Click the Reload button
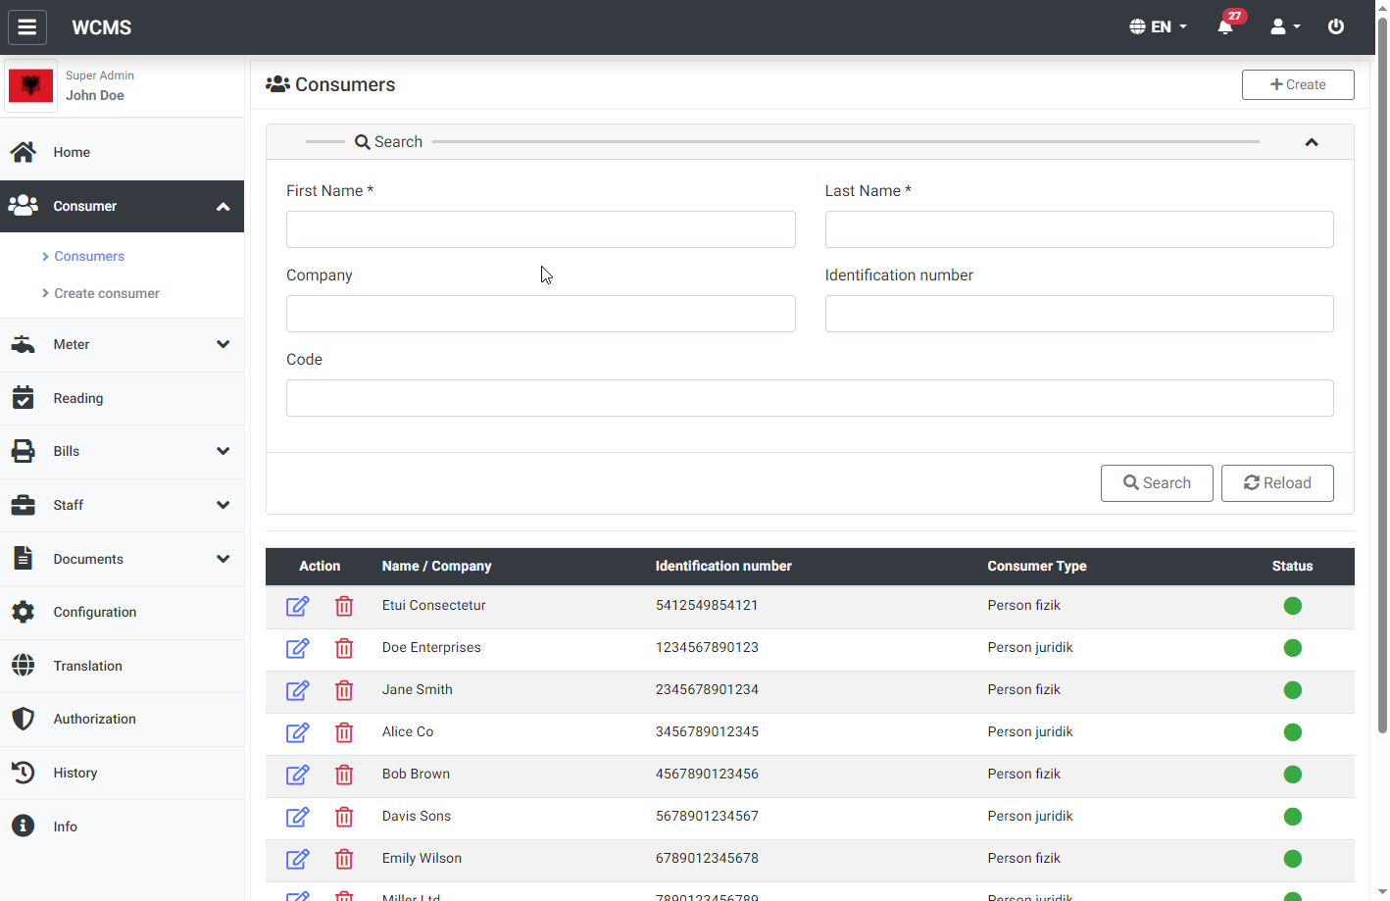Viewport: 1390px width, 901px height. point(1277,483)
